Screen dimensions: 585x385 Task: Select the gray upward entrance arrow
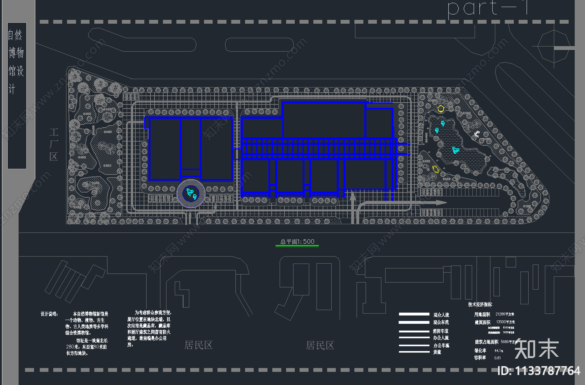click(353, 206)
